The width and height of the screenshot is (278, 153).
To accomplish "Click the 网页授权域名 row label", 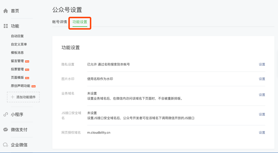I will click(71, 133).
